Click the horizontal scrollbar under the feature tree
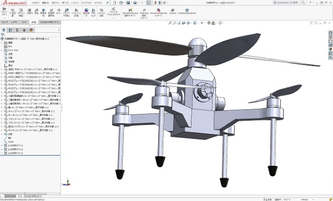333x201 pixels. point(30,193)
